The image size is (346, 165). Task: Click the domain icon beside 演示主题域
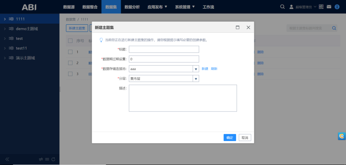click(x=11, y=58)
